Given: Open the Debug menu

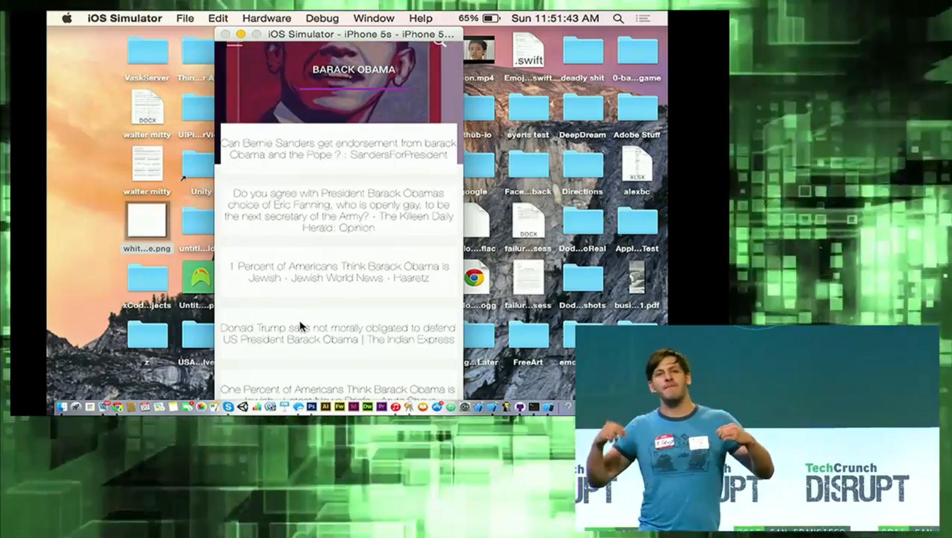Looking at the screenshot, I should [322, 19].
